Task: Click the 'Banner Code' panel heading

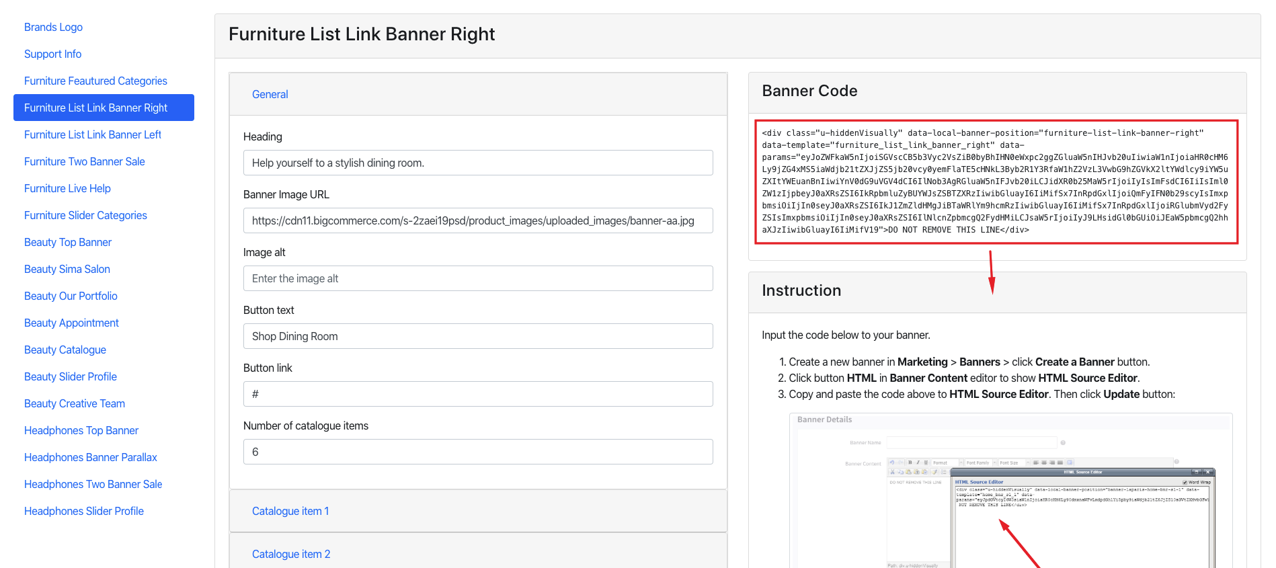Action: point(809,91)
